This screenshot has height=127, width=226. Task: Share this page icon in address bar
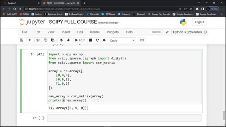pos(185,9)
